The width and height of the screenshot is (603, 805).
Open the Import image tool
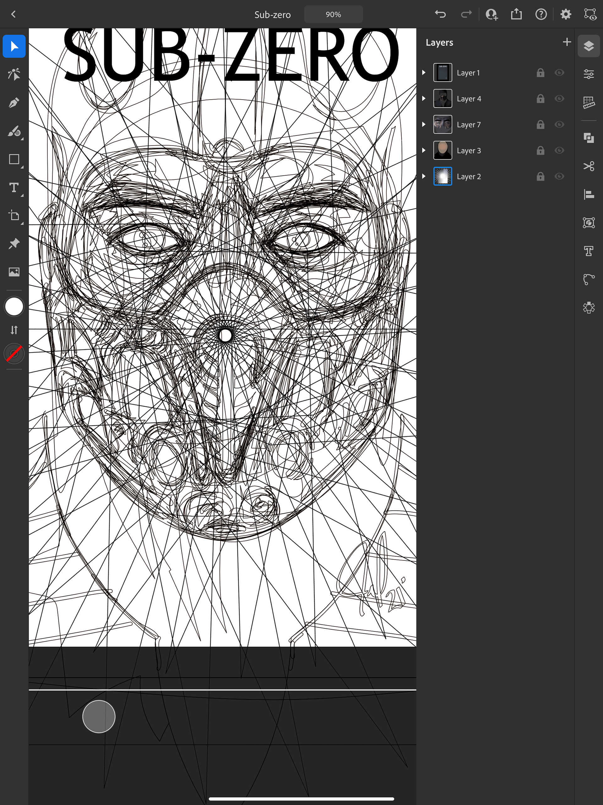click(x=14, y=272)
